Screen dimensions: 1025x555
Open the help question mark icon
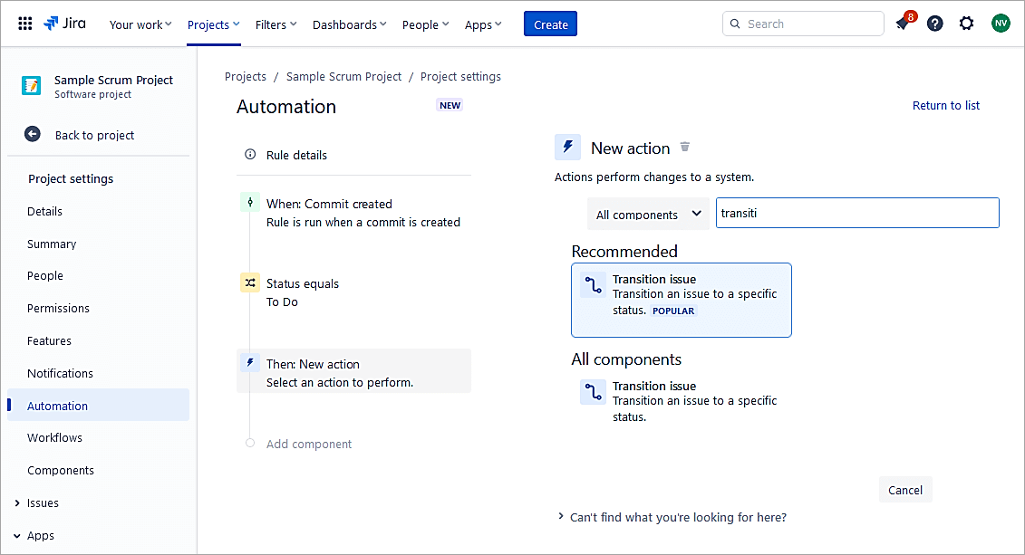click(935, 24)
